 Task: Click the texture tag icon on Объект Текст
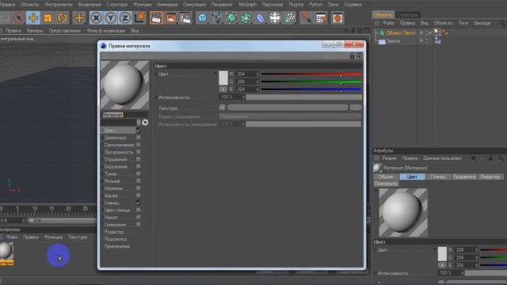tap(437, 32)
